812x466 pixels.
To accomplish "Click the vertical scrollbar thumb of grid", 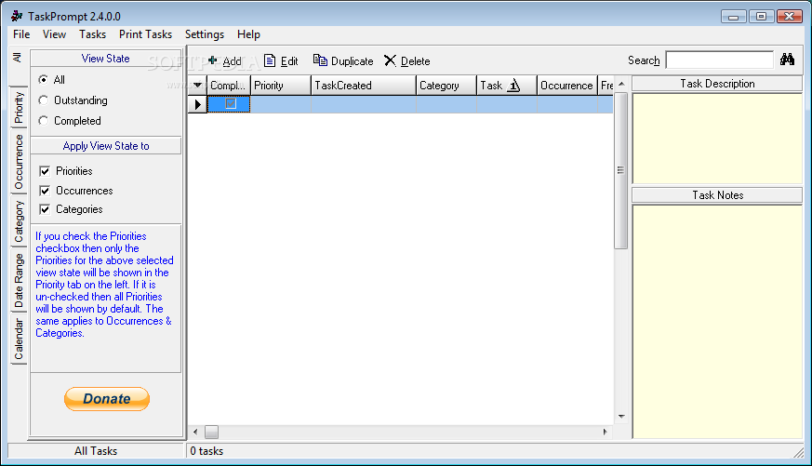I will (x=620, y=170).
